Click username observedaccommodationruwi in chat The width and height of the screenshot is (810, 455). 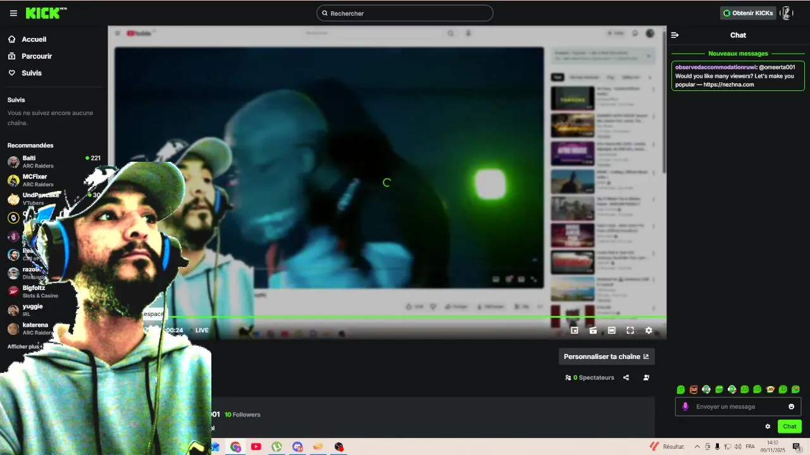tap(716, 67)
